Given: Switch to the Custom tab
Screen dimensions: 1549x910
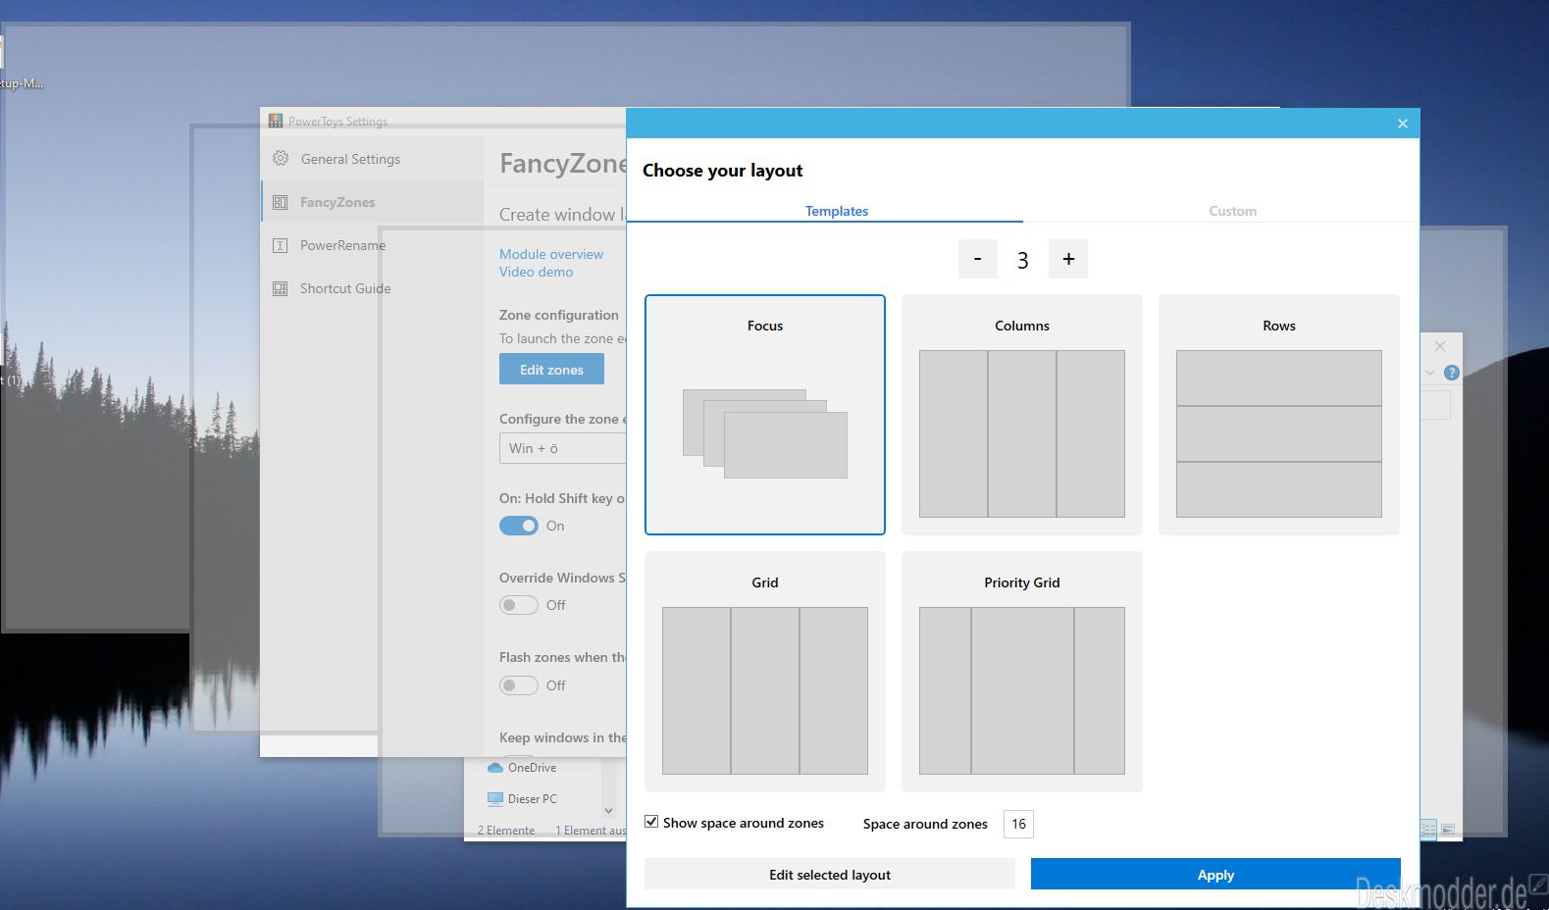Looking at the screenshot, I should pos(1232,211).
